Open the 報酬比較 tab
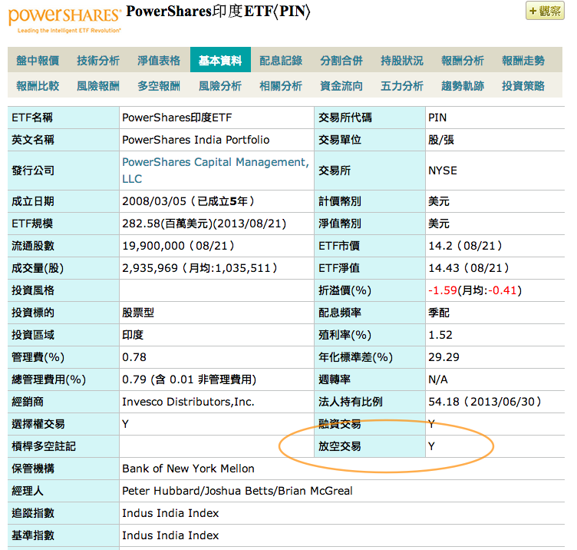This screenshot has width=577, height=550. click(38, 85)
